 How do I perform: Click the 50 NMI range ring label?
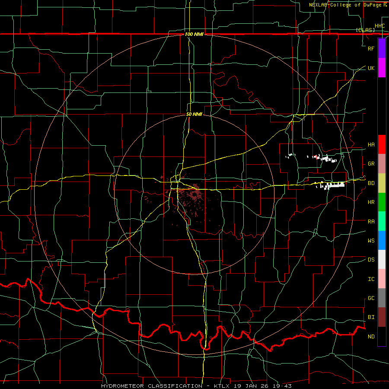[x=194, y=114]
